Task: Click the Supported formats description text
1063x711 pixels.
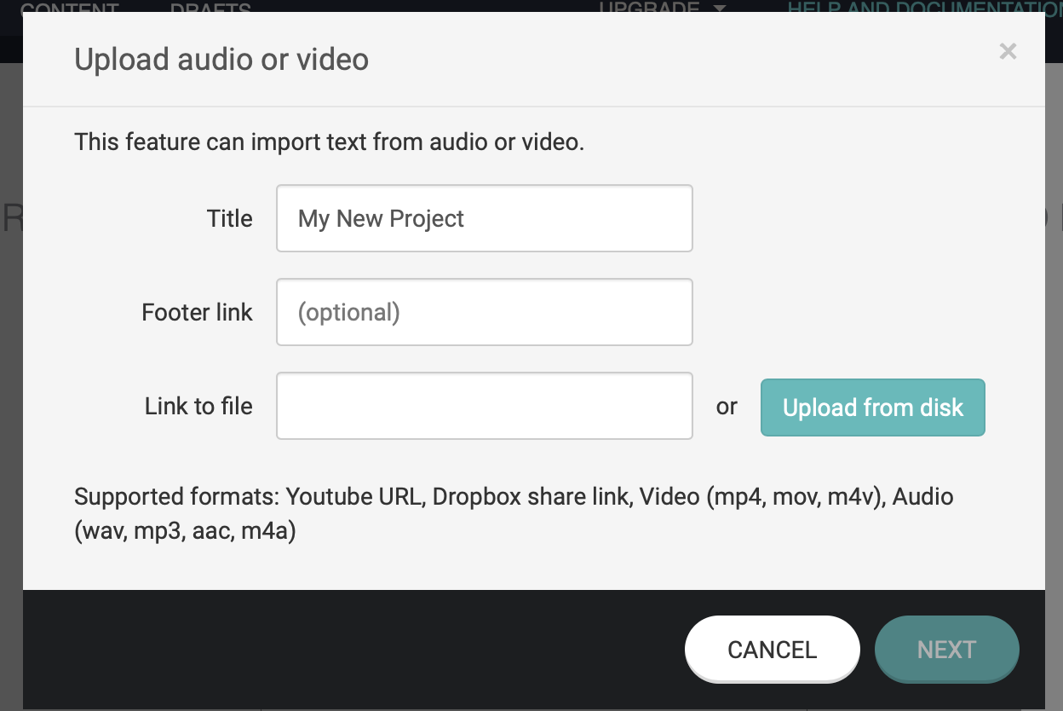Action: pyautogui.click(x=514, y=514)
